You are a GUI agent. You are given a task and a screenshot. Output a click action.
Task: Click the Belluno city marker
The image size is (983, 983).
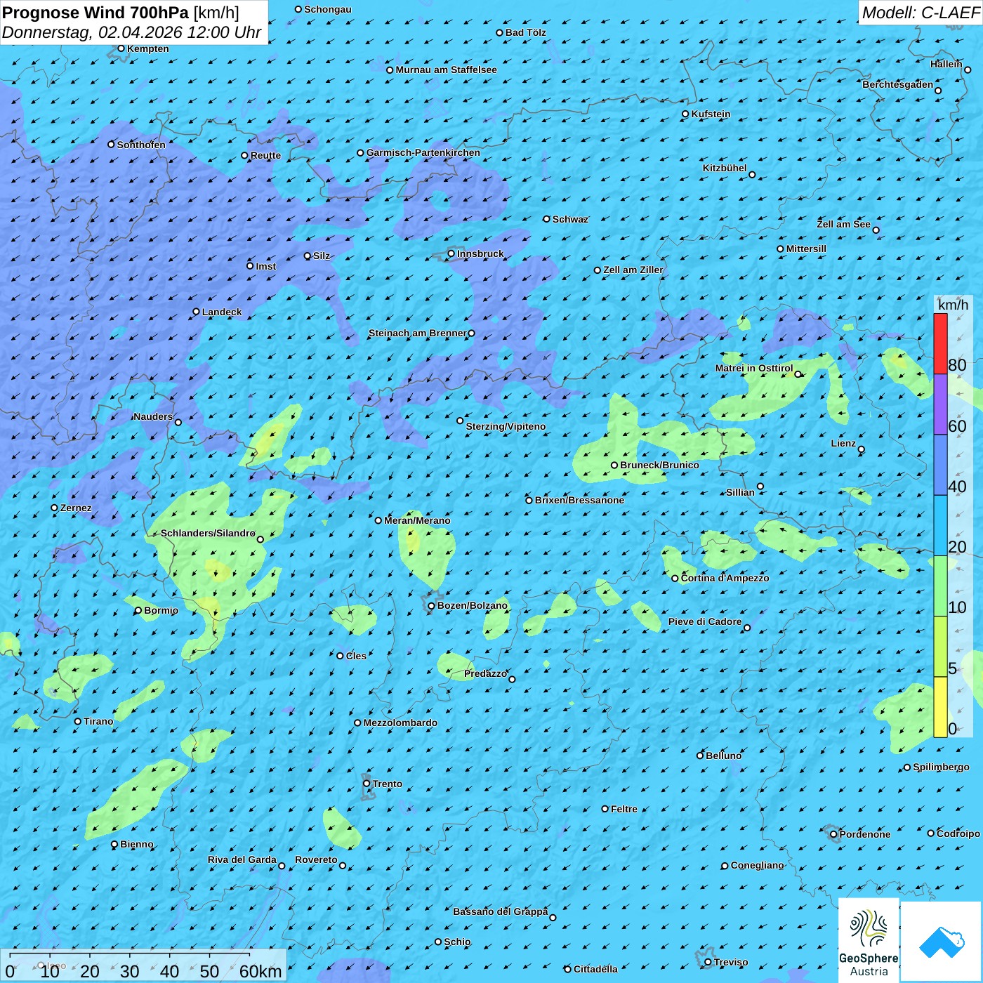pos(699,756)
